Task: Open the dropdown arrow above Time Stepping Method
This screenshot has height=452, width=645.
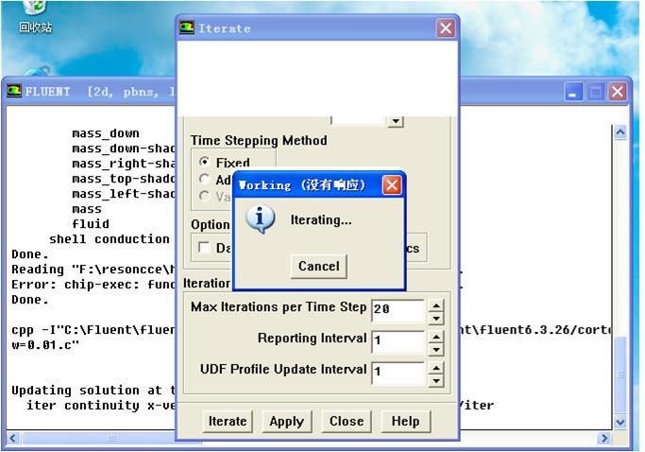Action: (396, 121)
